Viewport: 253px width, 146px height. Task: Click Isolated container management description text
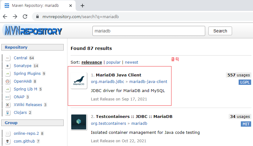(145, 133)
